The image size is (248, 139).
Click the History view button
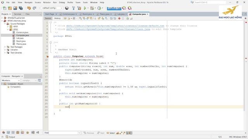(x=57, y=19)
